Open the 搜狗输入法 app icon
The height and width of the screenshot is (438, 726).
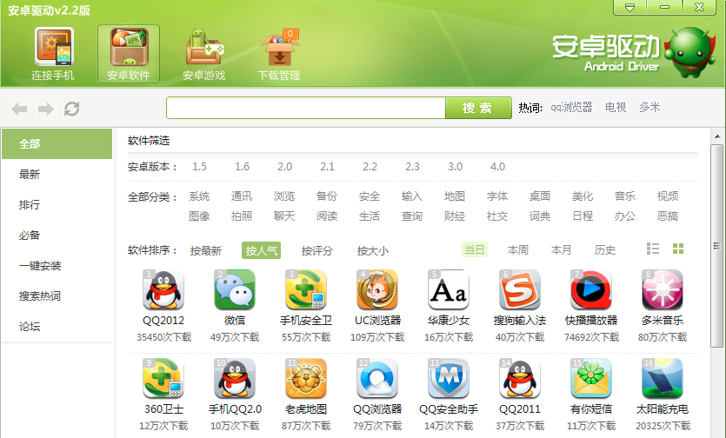pos(520,290)
